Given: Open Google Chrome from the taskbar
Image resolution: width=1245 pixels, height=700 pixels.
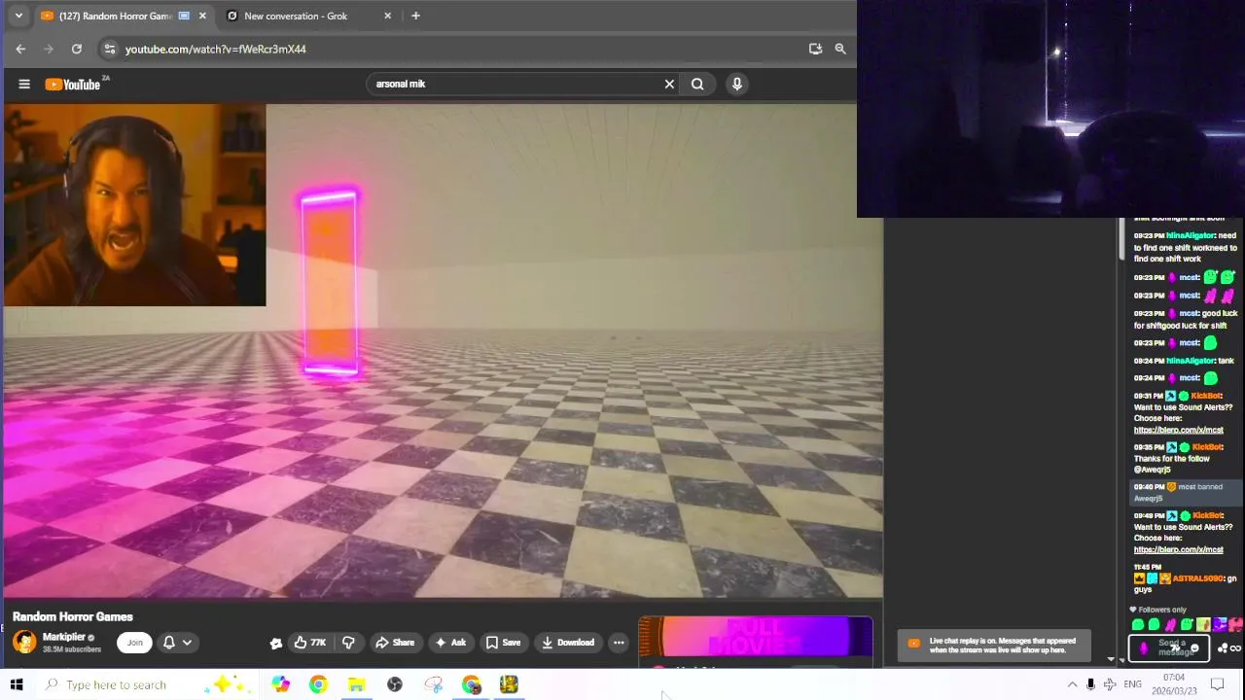Looking at the screenshot, I should click(318, 684).
